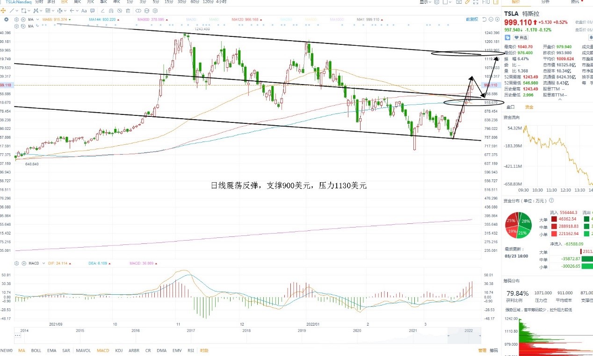
Task: Open the three-dots box in timeline navigator
Action: click(17, 335)
